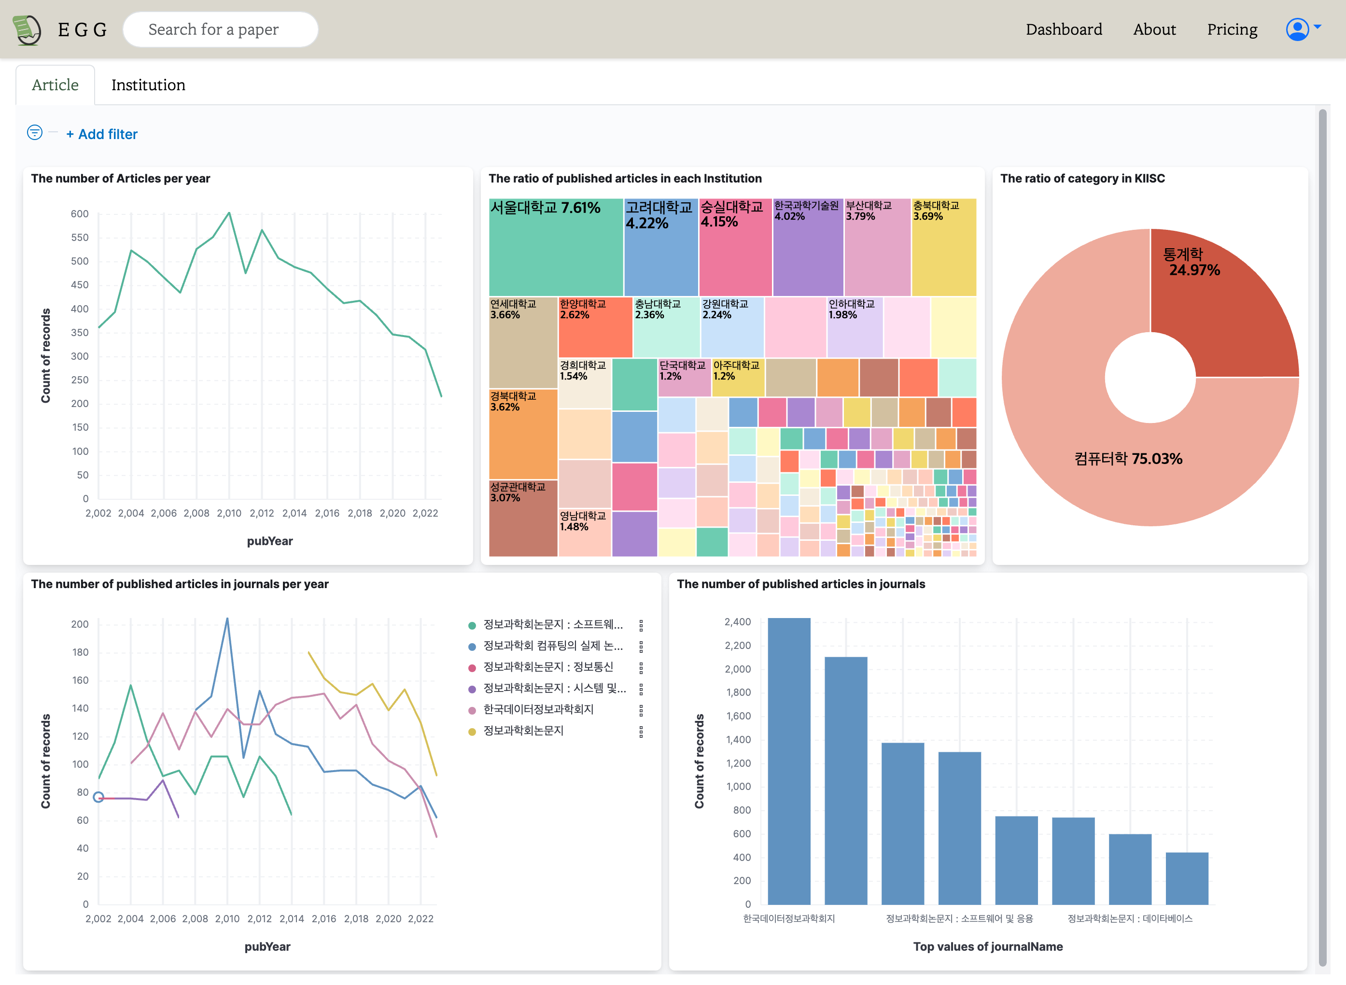This screenshot has width=1346, height=985.
Task: Click the filter options icon
Action: (35, 132)
